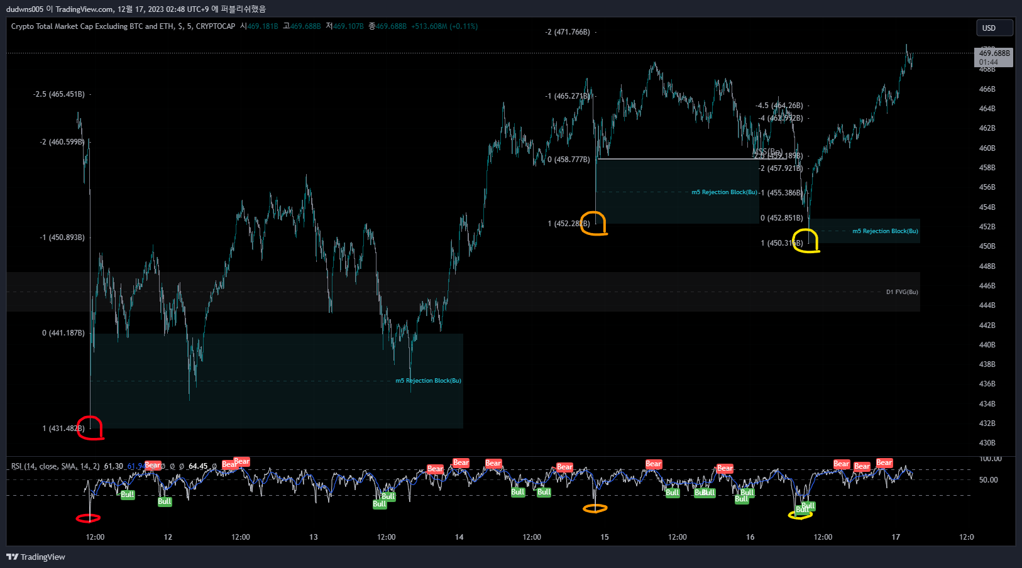The image size is (1022, 568).
Task: Click the RSI scale label 100.00
Action: point(991,459)
